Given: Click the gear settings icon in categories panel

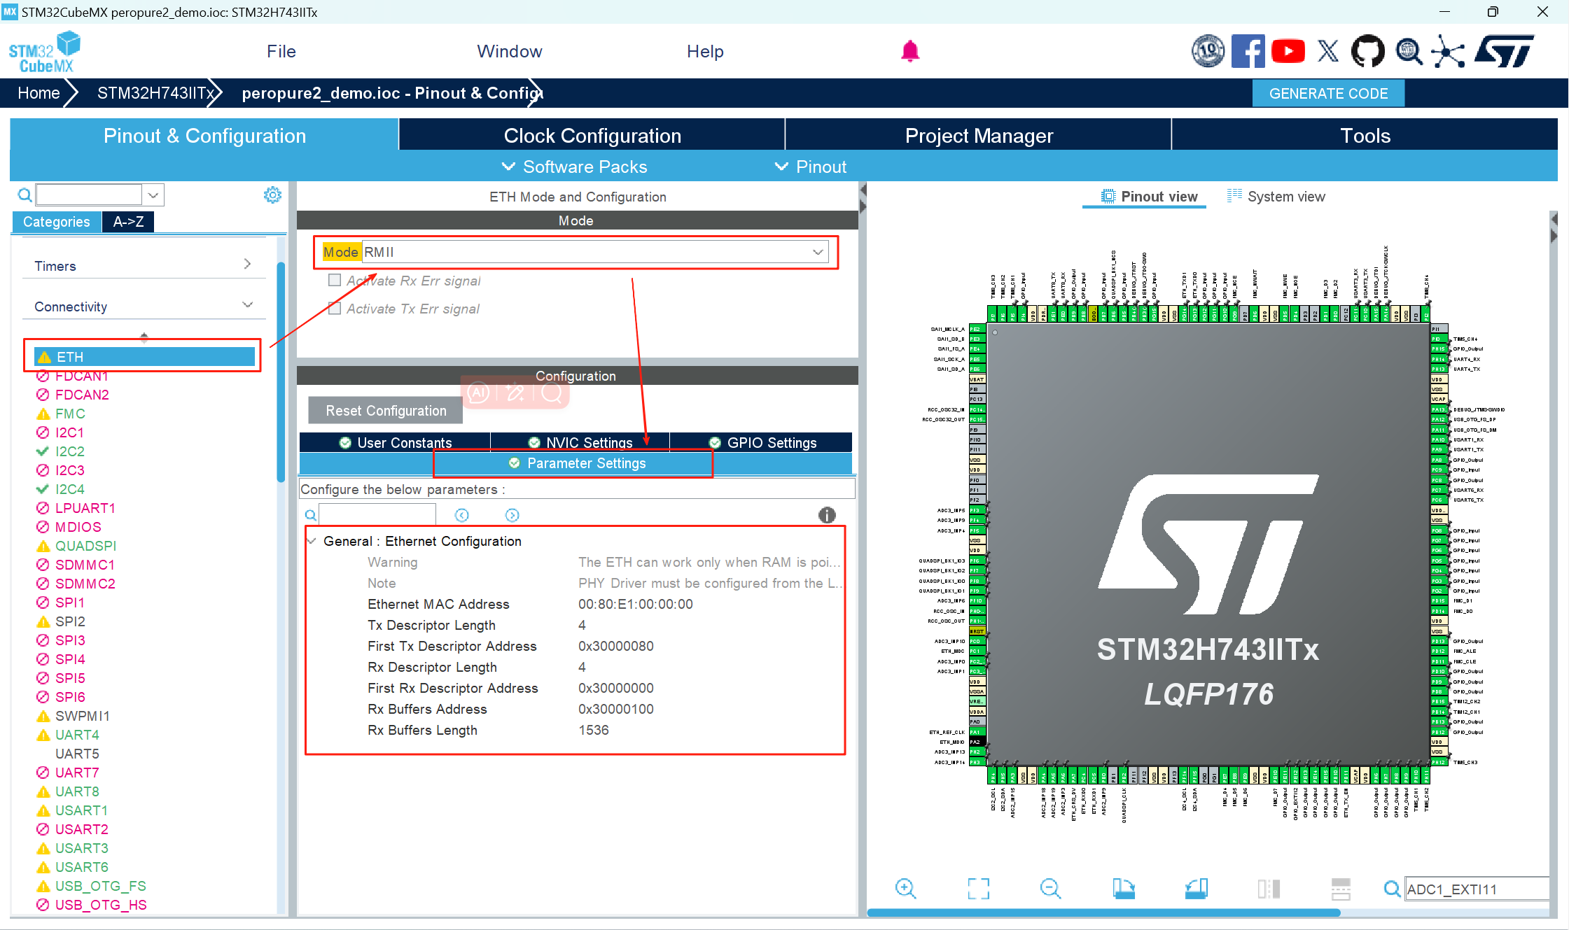Looking at the screenshot, I should pos(272,195).
